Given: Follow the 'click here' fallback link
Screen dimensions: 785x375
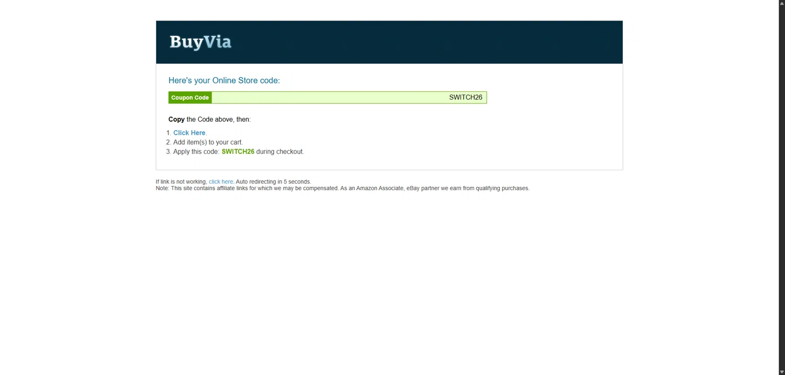Looking at the screenshot, I should [x=221, y=182].
